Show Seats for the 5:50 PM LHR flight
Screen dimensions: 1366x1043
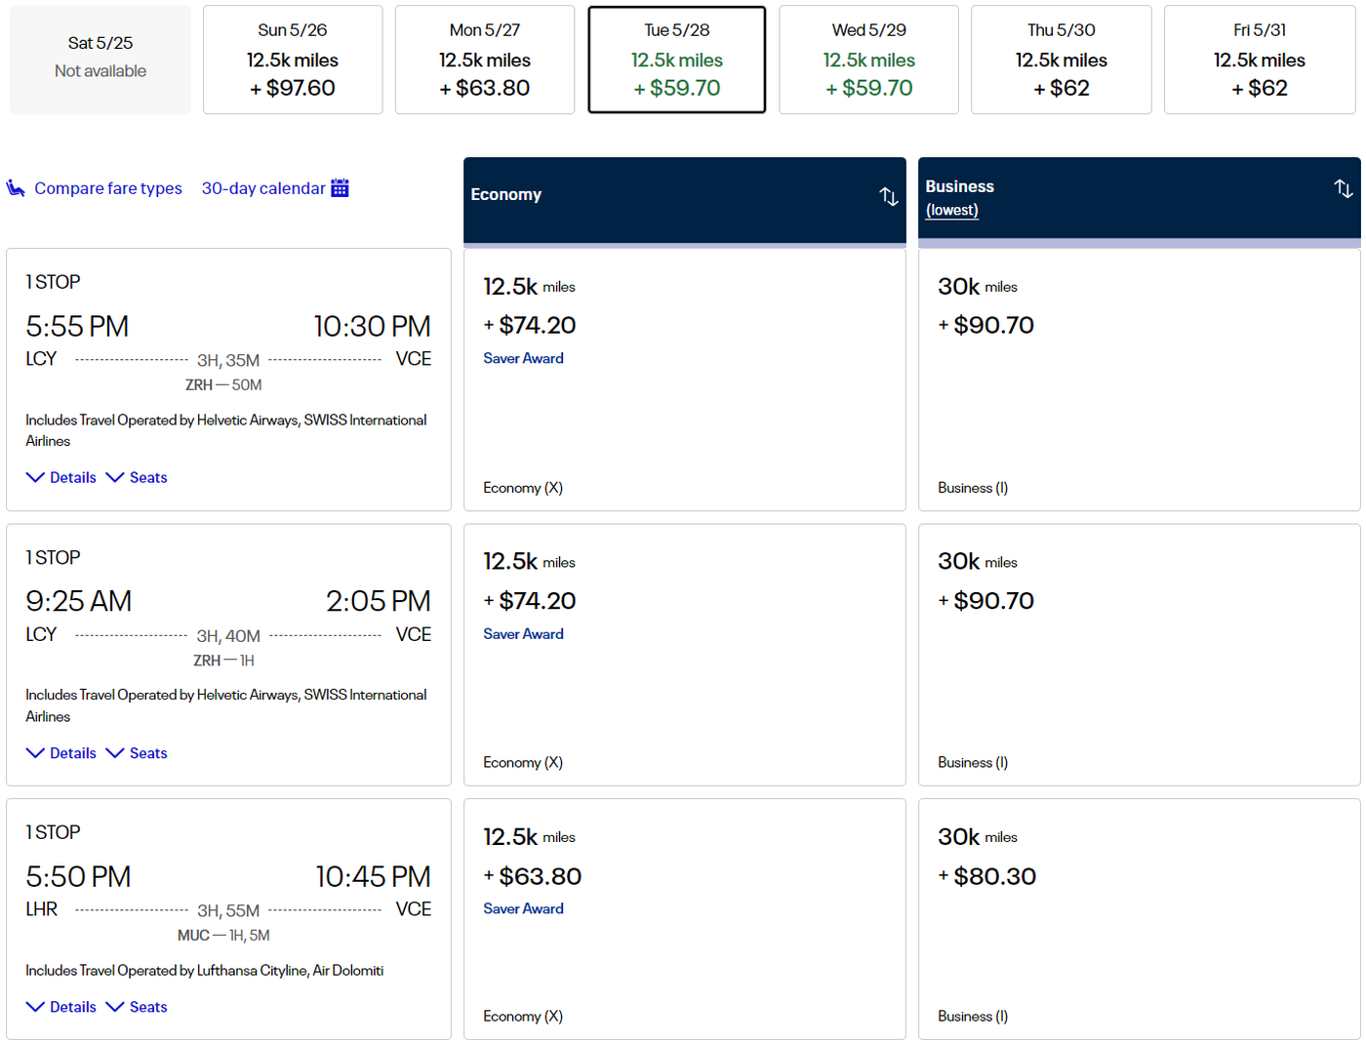point(137,1007)
